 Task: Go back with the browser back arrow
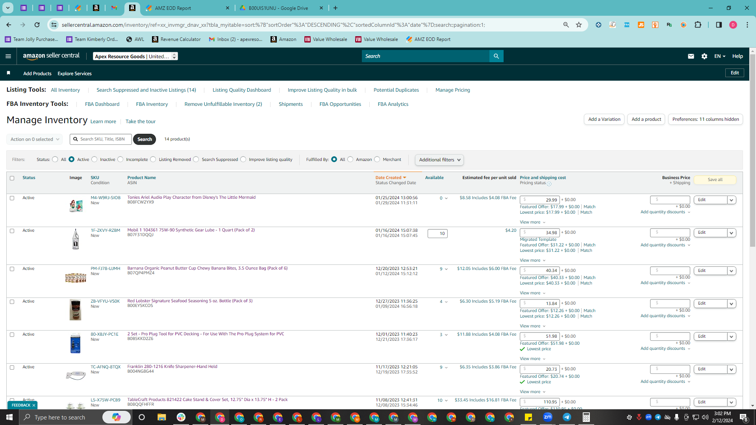click(x=9, y=25)
